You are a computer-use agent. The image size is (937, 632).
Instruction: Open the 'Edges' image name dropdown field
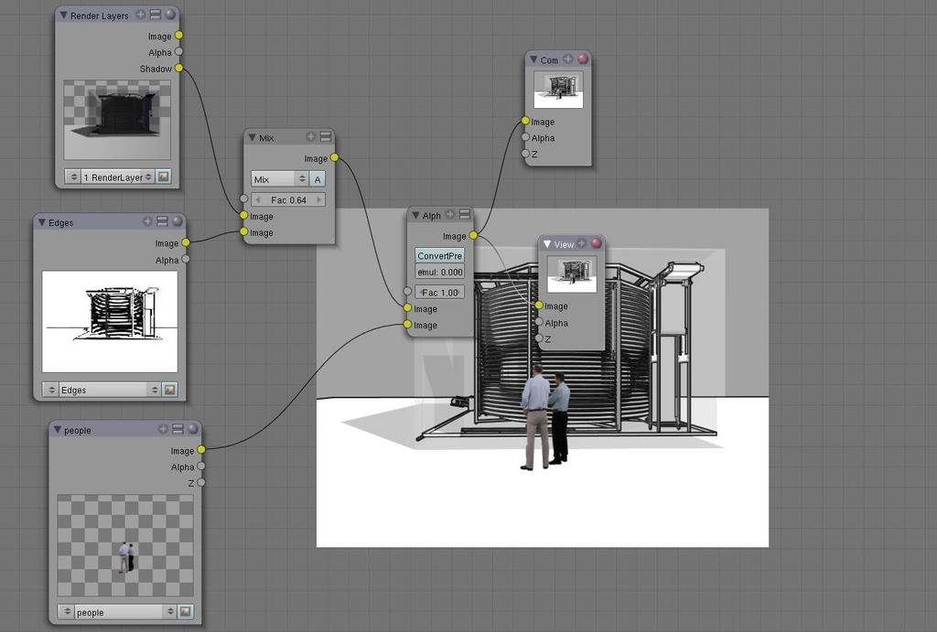pyautogui.click(x=110, y=390)
